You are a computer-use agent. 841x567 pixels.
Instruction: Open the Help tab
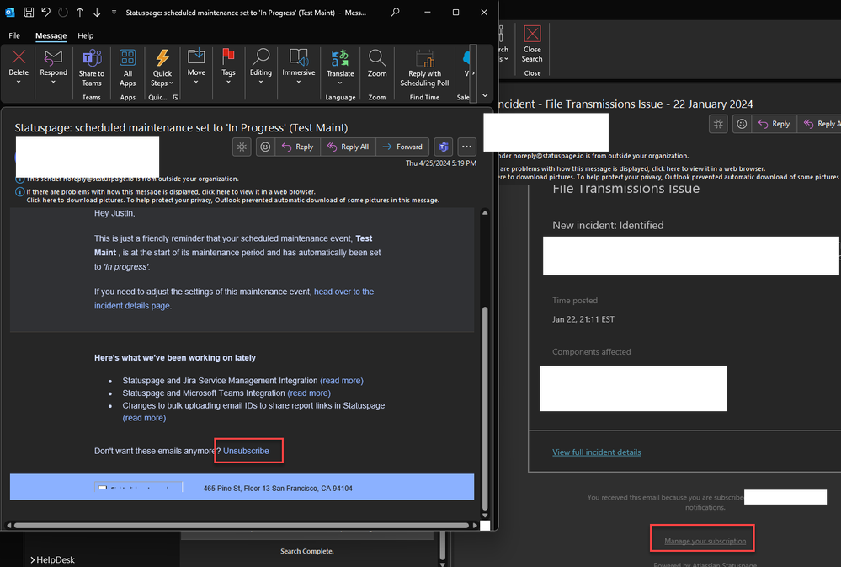[85, 35]
